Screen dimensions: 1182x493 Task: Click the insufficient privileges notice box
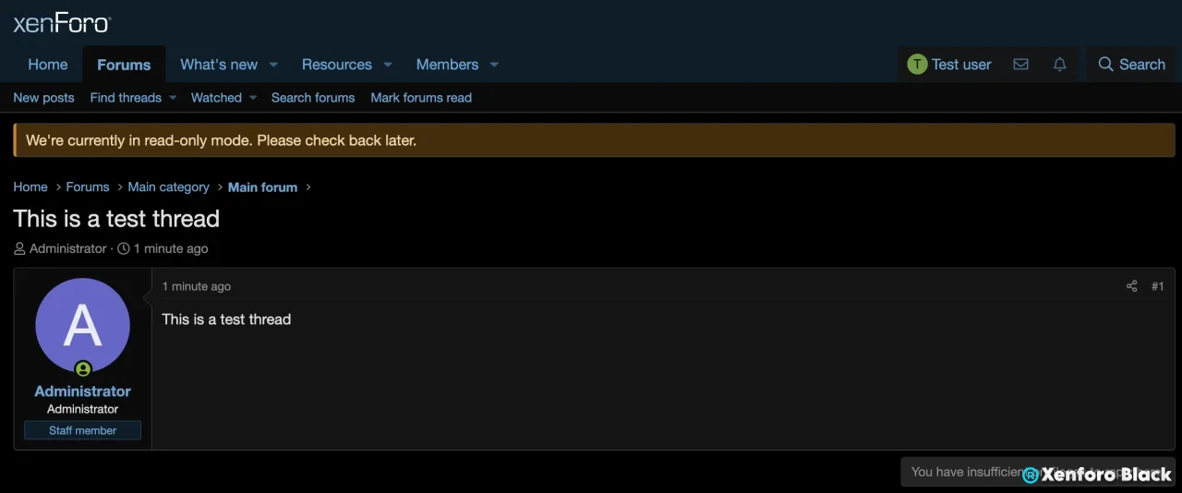[1038, 472]
